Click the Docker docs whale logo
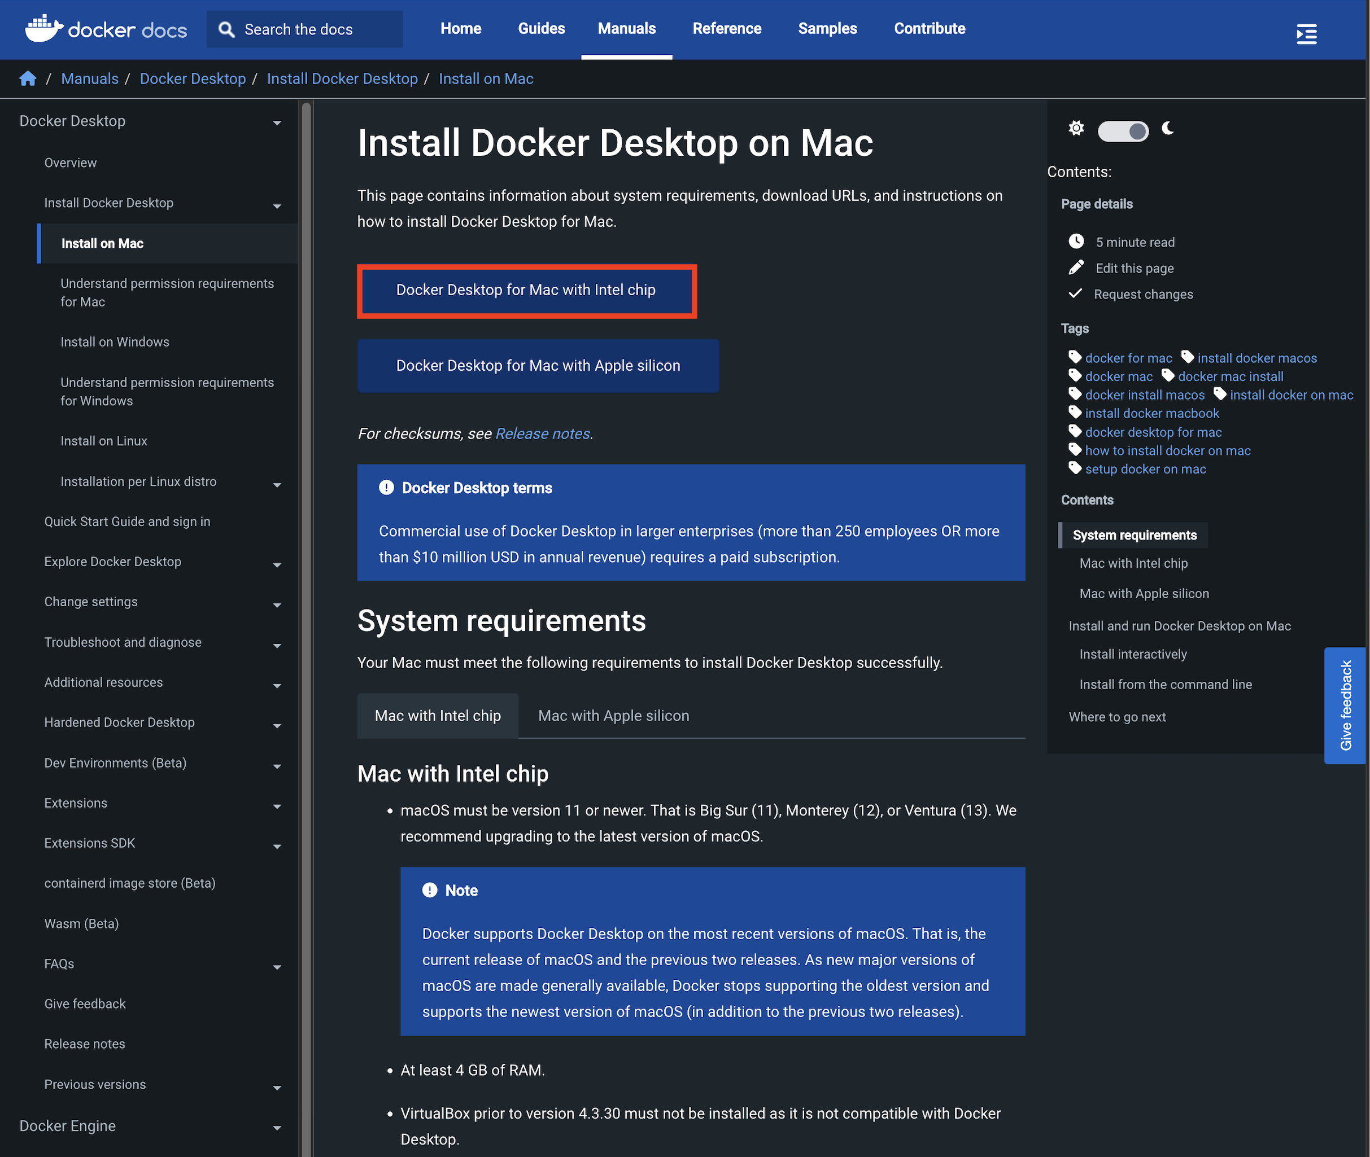 click(x=43, y=29)
